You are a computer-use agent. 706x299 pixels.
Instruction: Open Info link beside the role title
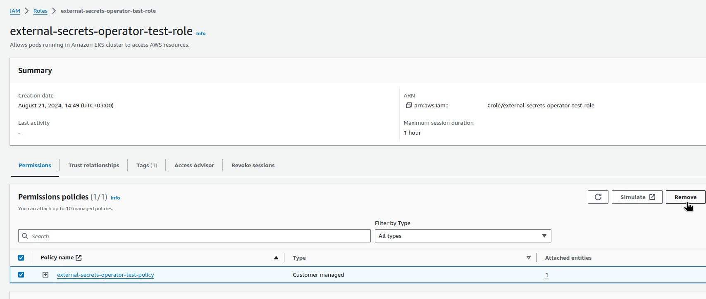[x=201, y=33]
